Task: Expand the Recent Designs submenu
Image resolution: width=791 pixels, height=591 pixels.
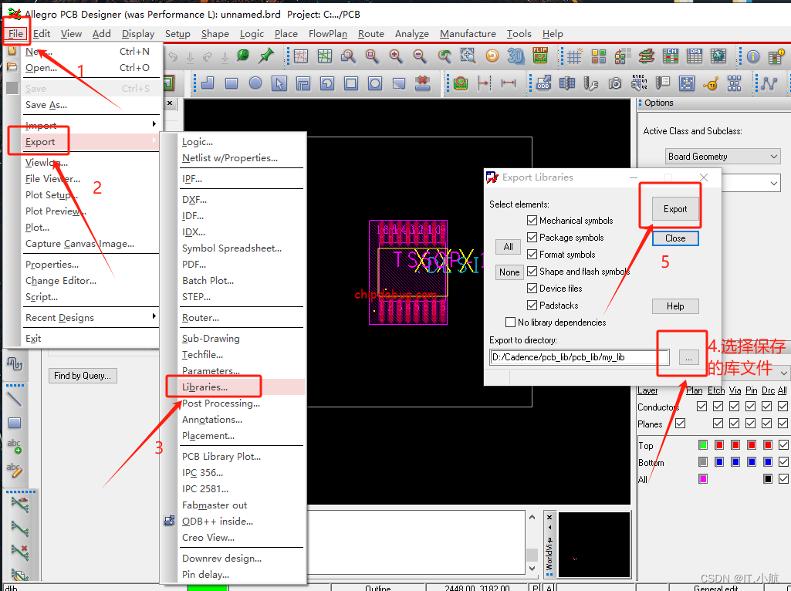Action: tap(90, 317)
